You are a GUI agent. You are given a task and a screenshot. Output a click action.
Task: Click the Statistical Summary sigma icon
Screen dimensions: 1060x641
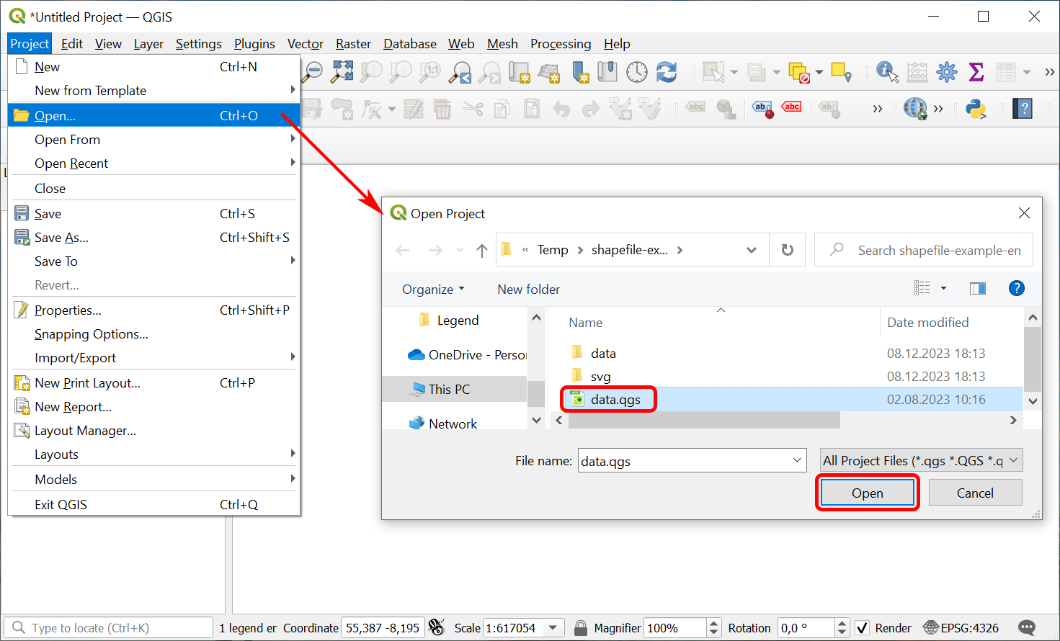pyautogui.click(x=976, y=71)
